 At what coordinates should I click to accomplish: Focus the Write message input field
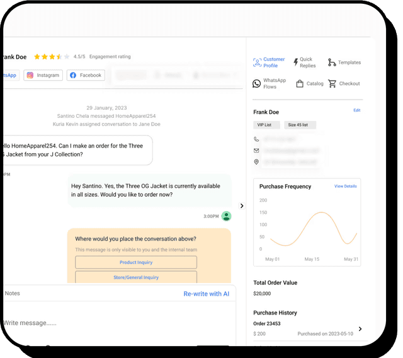pyautogui.click(x=94, y=323)
